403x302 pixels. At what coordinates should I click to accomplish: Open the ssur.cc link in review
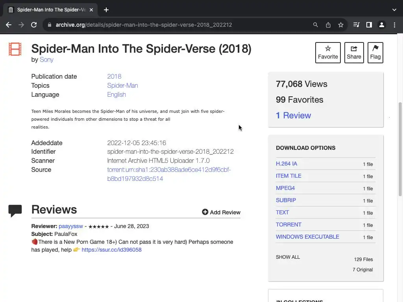(111, 250)
